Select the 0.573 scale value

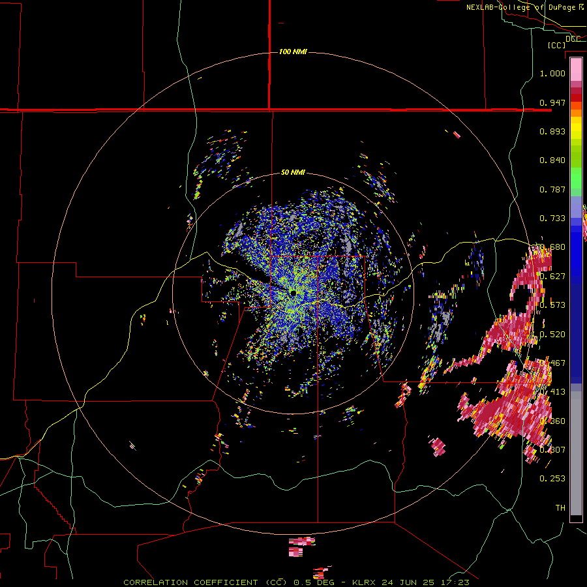[552, 305]
